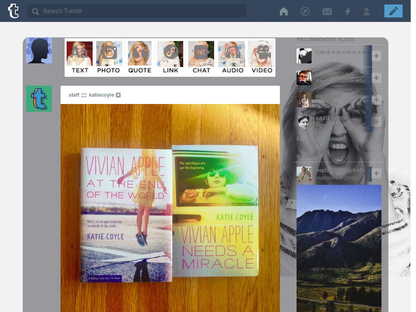This screenshot has height=312, width=416.
Task: Create a new Quote post
Action: [140, 57]
